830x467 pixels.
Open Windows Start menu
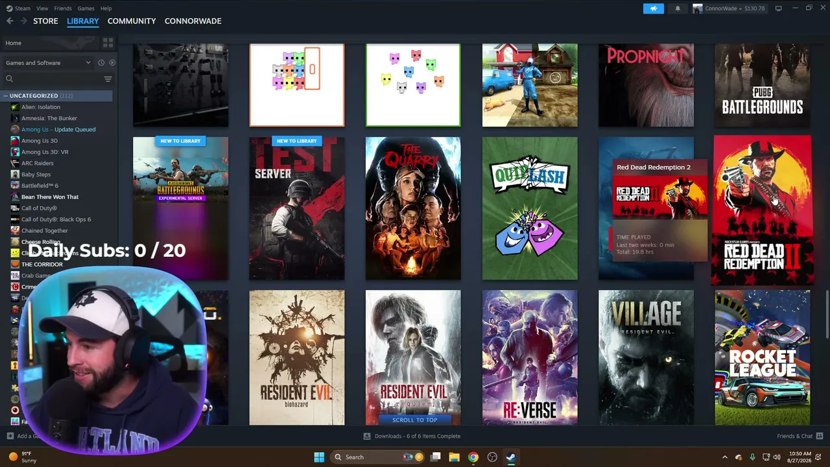point(319,457)
